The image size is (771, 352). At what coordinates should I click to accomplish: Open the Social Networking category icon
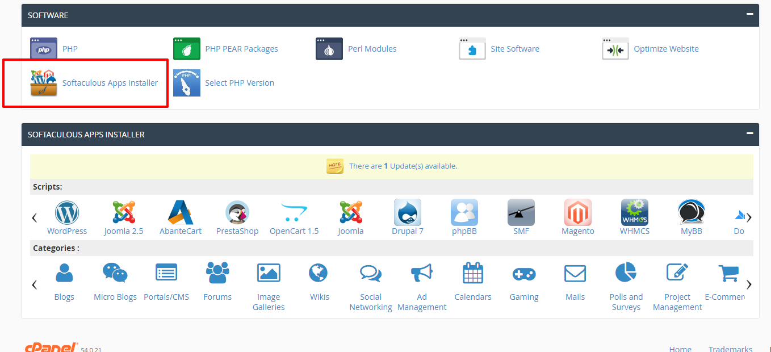coord(371,274)
